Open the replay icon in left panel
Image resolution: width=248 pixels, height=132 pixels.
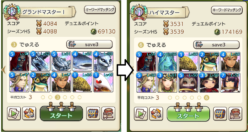pyautogui.click(x=14, y=113)
